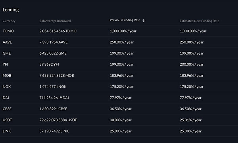Click the sort arrow beside Previous Funding Rate
The height and width of the screenshot is (143, 238).
[x=144, y=21]
